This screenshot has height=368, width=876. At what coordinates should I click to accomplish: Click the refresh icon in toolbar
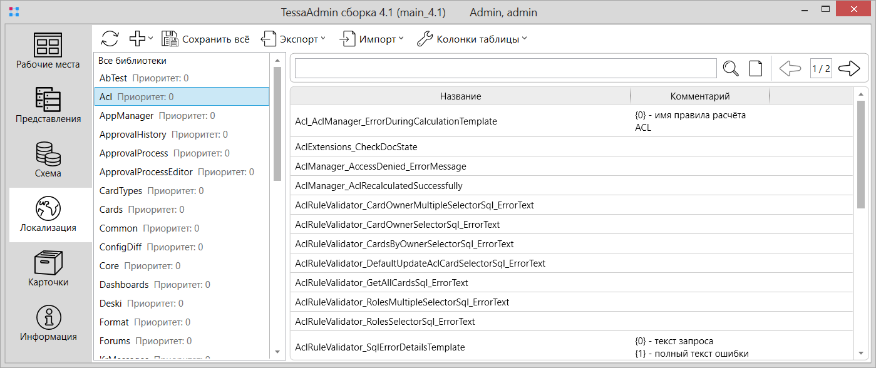pos(110,39)
